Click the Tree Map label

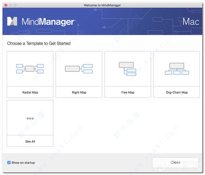[x=128, y=92]
